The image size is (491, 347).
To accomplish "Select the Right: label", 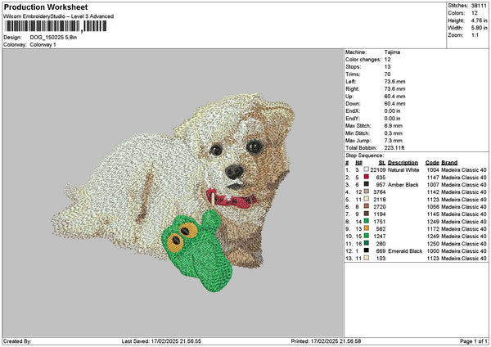I will (352, 89).
